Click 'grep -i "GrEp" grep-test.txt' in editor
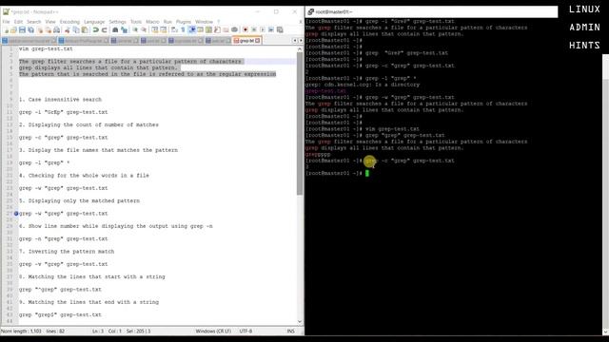This screenshot has width=609, height=342. (64, 112)
